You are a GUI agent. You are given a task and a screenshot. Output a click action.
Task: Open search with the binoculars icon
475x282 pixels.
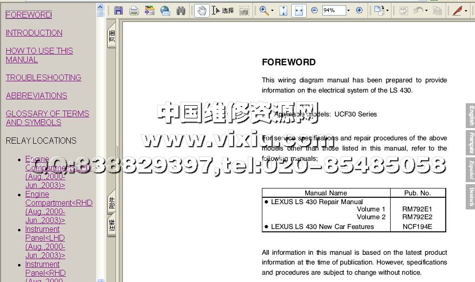[x=181, y=11]
